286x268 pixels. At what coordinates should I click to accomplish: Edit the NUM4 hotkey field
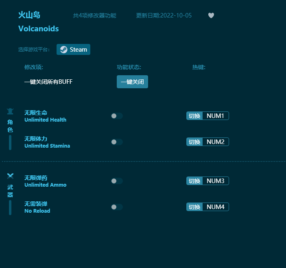[x=215, y=207]
